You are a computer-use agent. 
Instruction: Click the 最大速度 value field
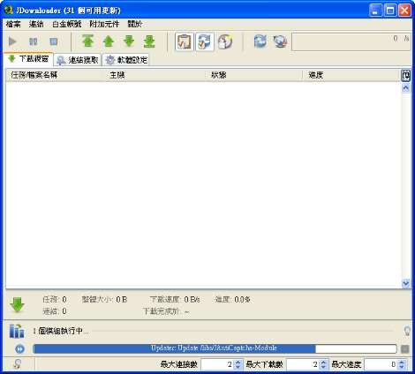pos(381,364)
